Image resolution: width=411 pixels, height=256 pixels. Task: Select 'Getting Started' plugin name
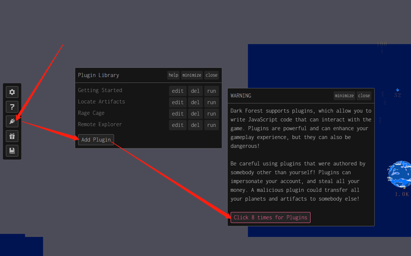100,90
